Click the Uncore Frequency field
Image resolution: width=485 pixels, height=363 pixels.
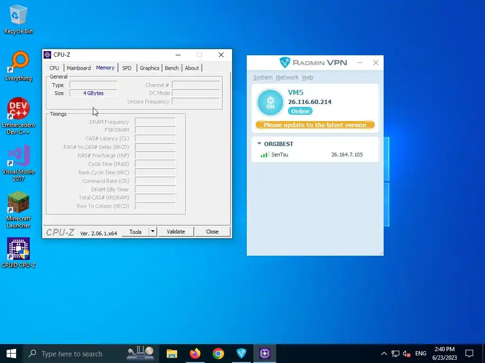196,102
